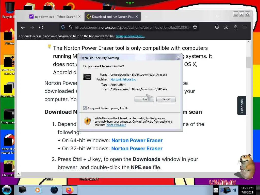Image resolution: width=260 pixels, height=195 pixels.
Task: Open the Firefox downloads arrow icon
Action: tap(226, 27)
